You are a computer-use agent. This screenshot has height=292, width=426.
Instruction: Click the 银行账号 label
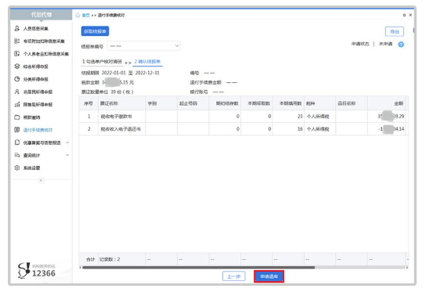[199, 92]
